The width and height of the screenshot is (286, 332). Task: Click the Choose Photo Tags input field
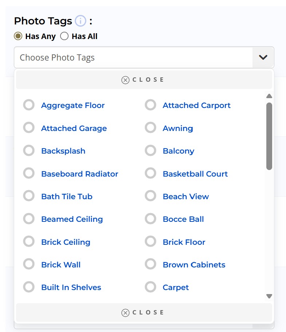[133, 57]
